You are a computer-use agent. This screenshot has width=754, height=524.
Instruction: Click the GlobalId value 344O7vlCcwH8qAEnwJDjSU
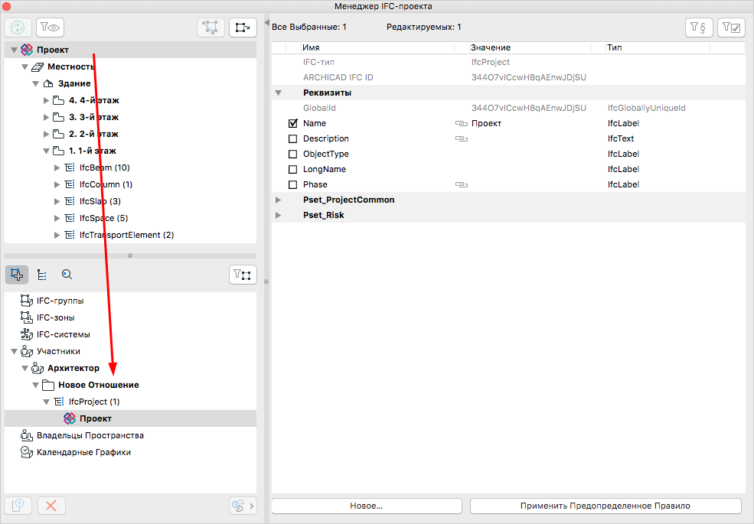(x=529, y=108)
